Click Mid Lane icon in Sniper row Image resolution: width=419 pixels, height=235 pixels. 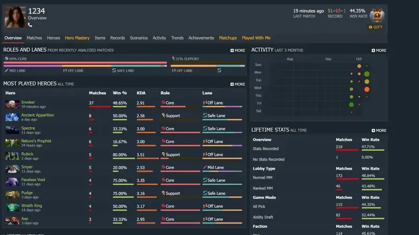pyautogui.click(x=205, y=167)
